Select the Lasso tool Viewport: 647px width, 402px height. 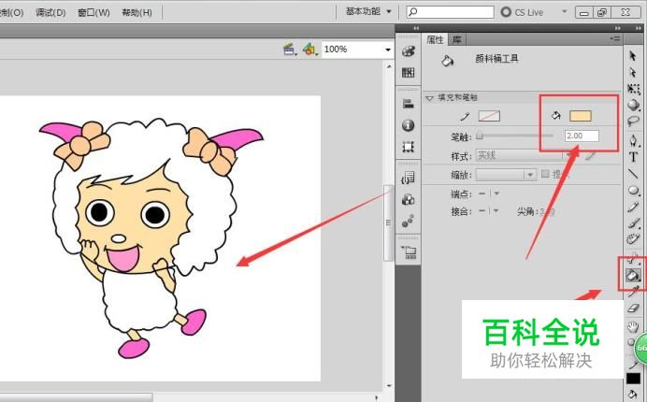633,122
